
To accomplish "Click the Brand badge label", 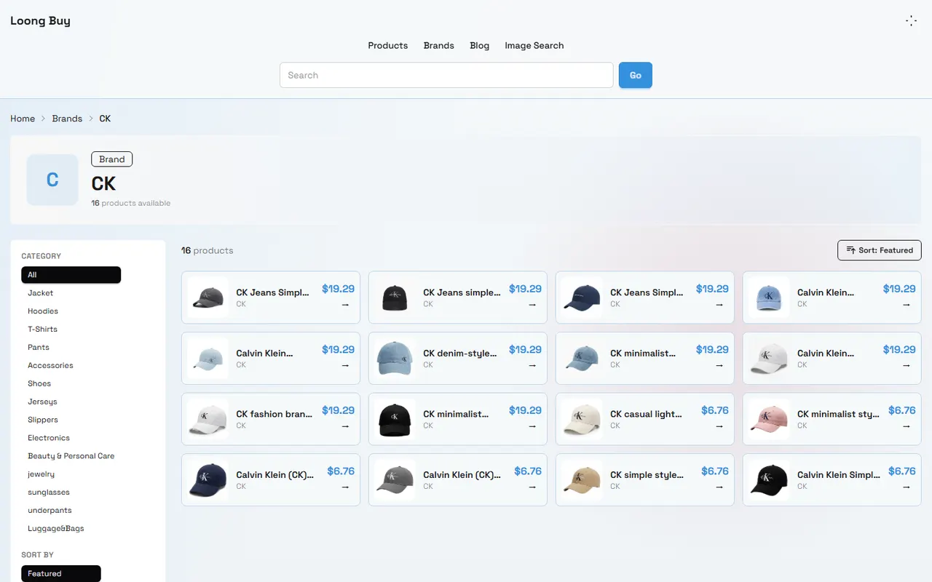I will [x=111, y=159].
